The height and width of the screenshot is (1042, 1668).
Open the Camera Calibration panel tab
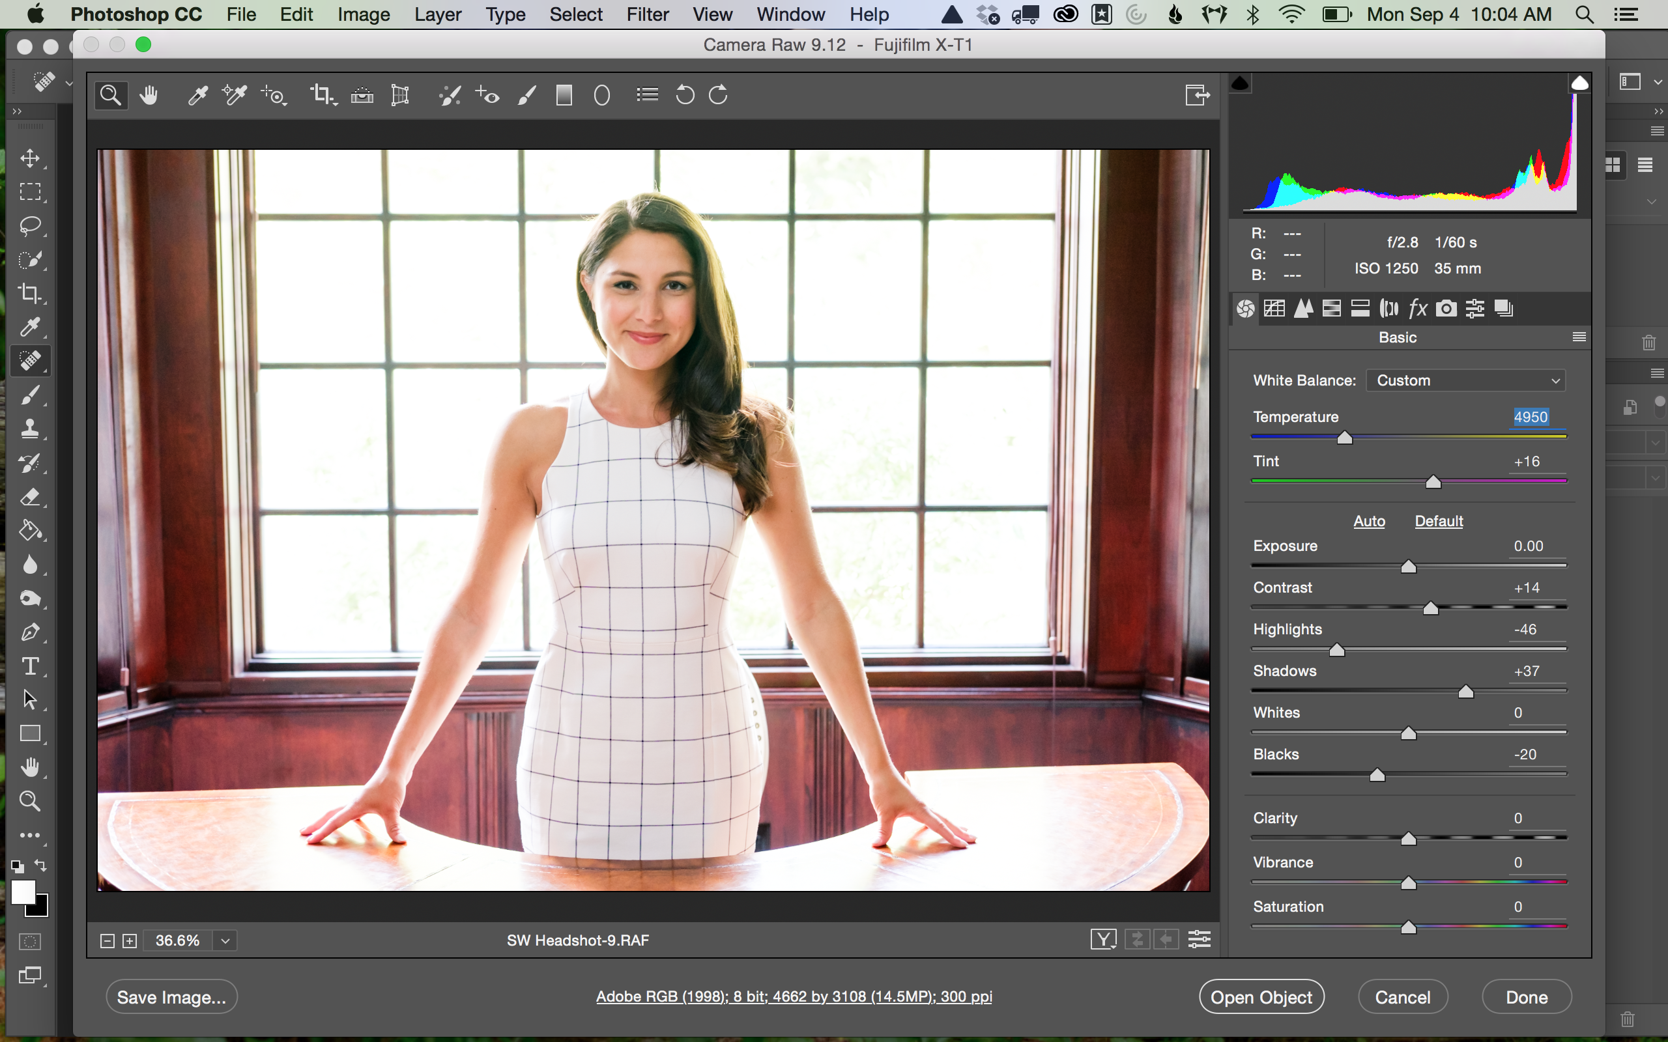(1446, 308)
